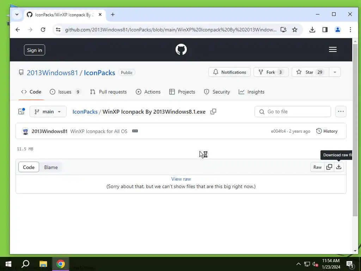Open the Windows Start menu
361x271 pixels.
pos(8,264)
